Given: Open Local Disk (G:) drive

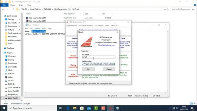Looking at the screenshot, I should tap(13, 91).
